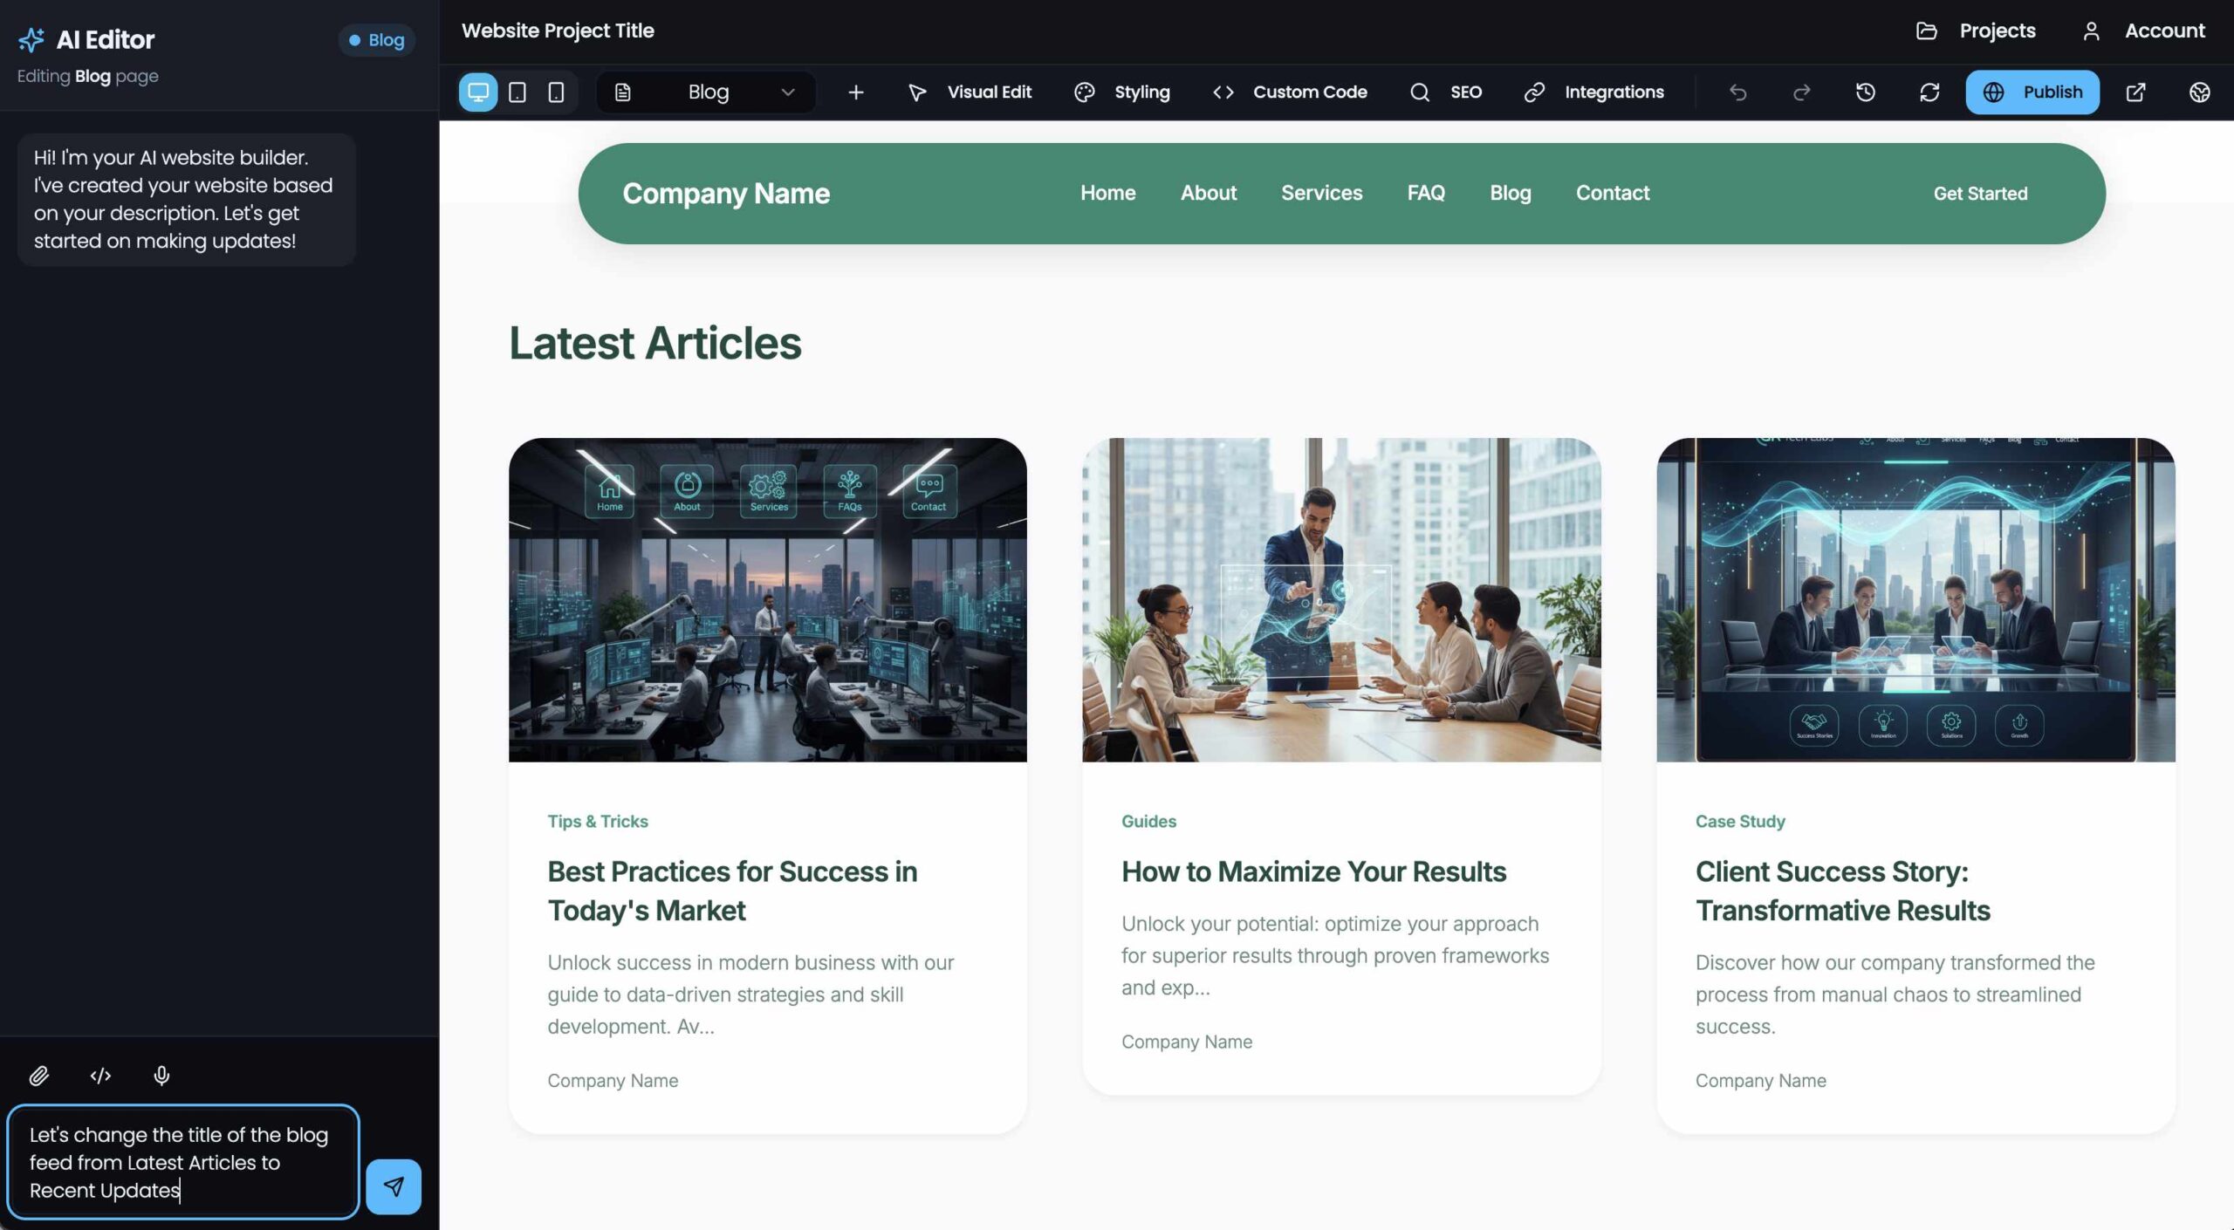
Task: Open version history clock icon
Action: pyautogui.click(x=1865, y=92)
